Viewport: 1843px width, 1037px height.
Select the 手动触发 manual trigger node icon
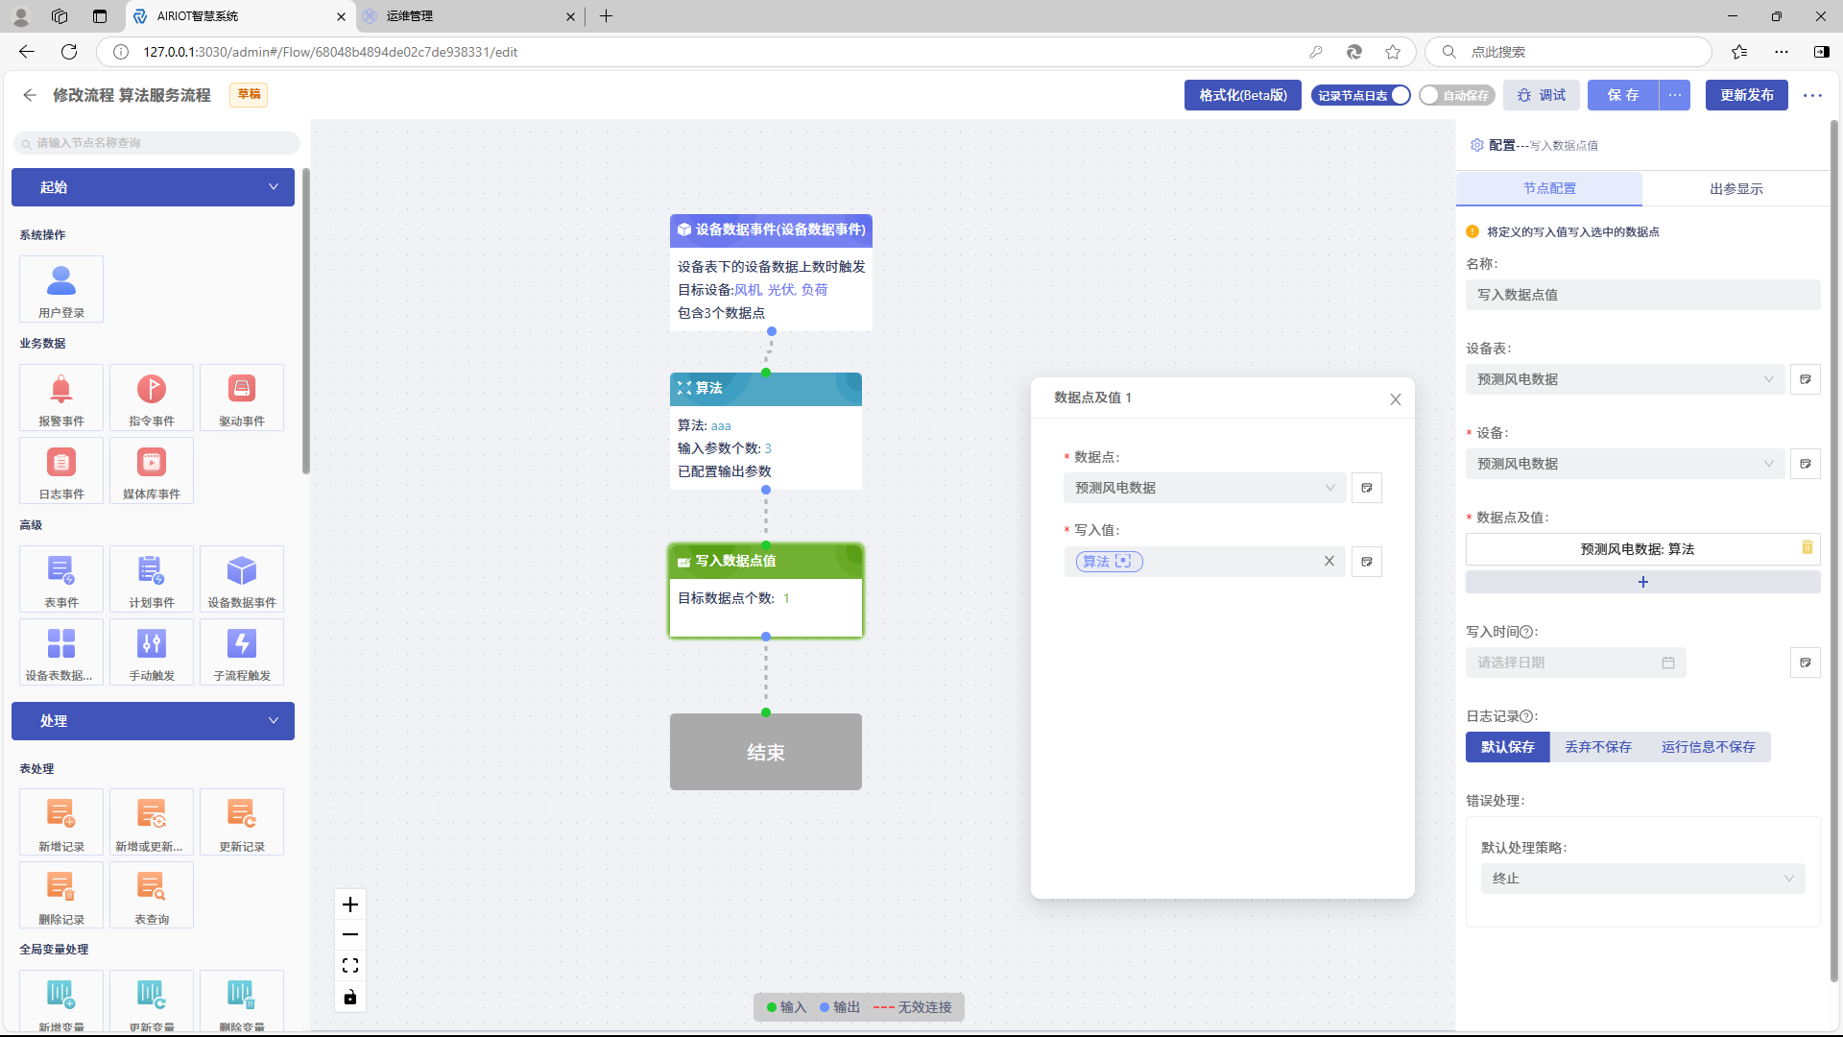click(152, 644)
